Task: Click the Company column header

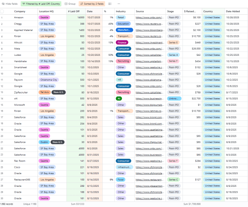Action: [19, 11]
